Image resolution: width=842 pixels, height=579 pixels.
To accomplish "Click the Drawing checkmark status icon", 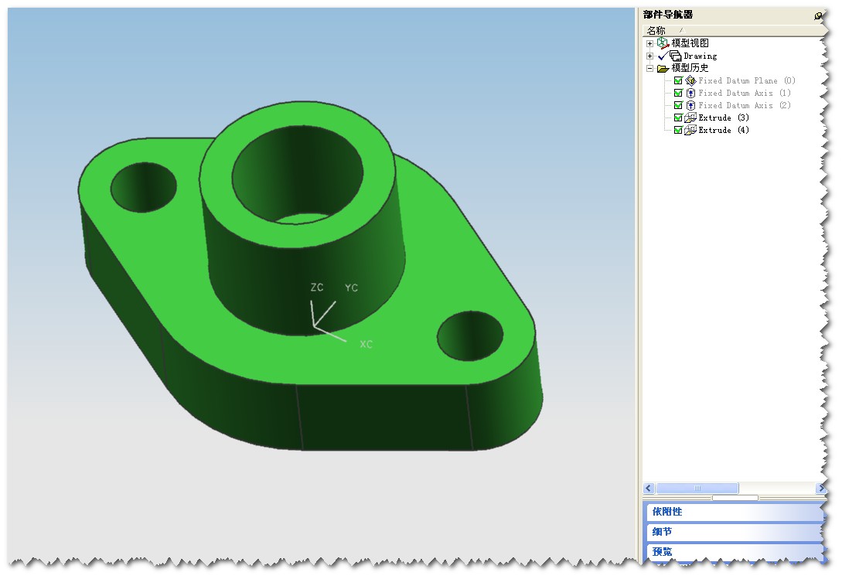I will [x=663, y=56].
